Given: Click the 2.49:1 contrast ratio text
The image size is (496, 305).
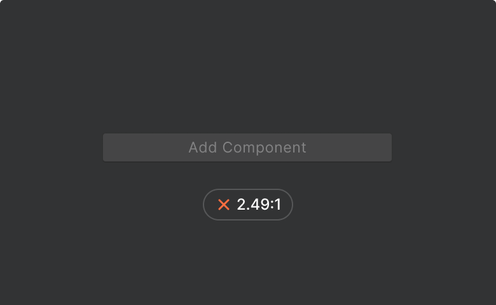Looking at the screenshot, I should (259, 205).
